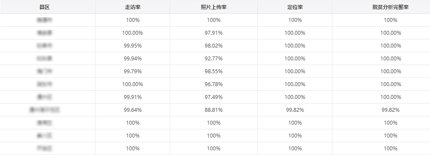Click the 县区 column header
Image resolution: width=430 pixels, height=155 pixels.
click(x=45, y=7)
